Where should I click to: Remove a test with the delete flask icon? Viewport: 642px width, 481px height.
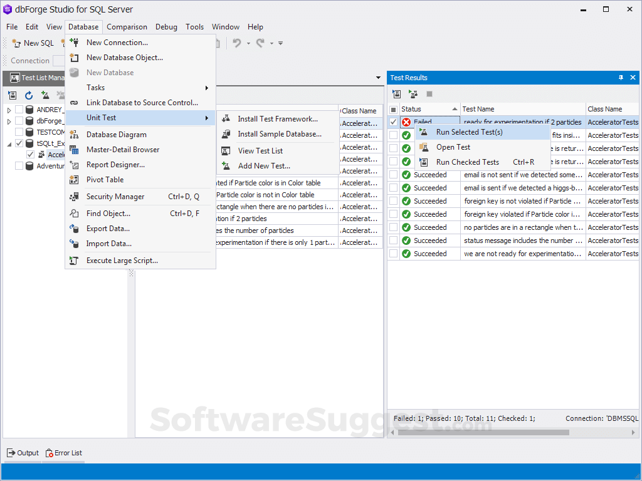61,94
